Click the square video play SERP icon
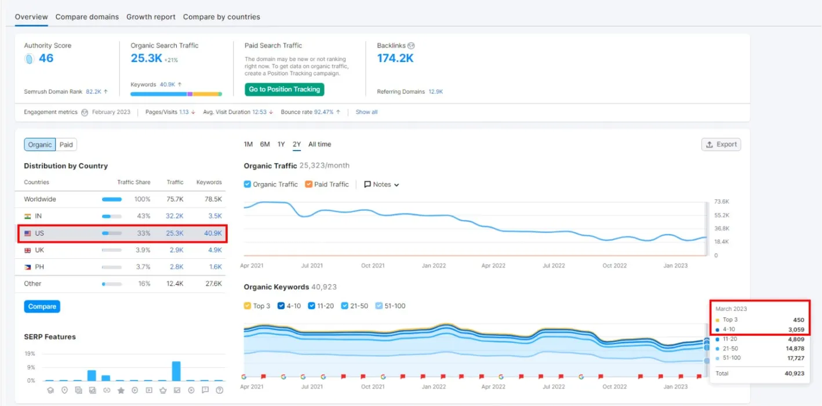The image size is (822, 406). pos(149,390)
